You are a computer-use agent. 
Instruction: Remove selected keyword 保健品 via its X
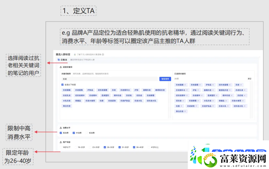[x=226, y=101]
